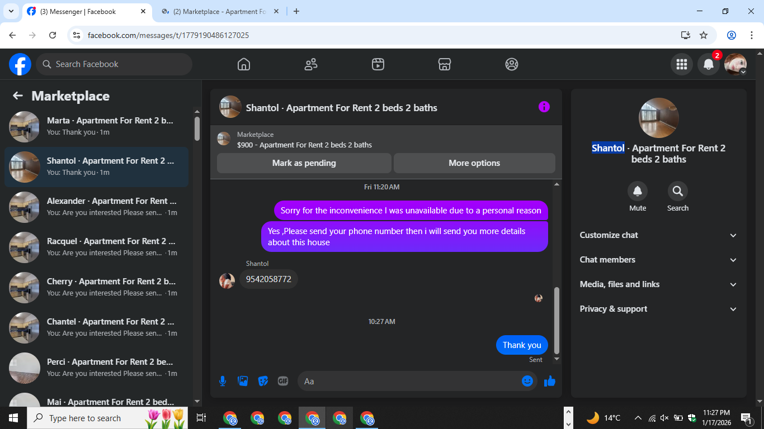
Task: Choose a sticker icon
Action: (x=263, y=381)
